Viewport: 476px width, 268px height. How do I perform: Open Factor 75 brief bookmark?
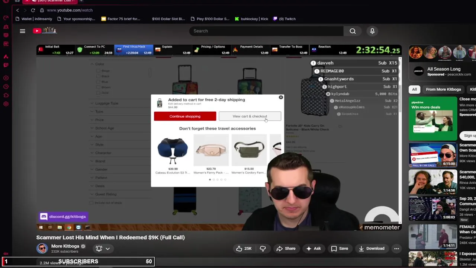pos(121,19)
